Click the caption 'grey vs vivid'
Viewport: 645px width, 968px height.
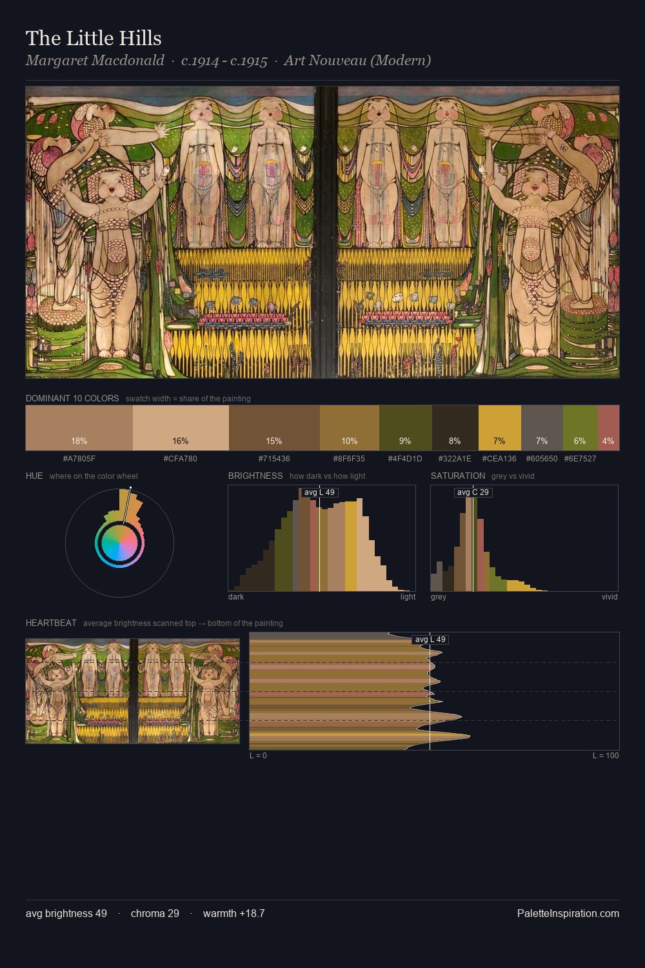pos(513,476)
